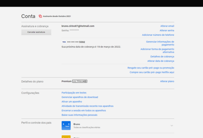This screenshot has width=203, height=138.
Task: Click Adicionar número de telefone
Action: tap(158, 35)
